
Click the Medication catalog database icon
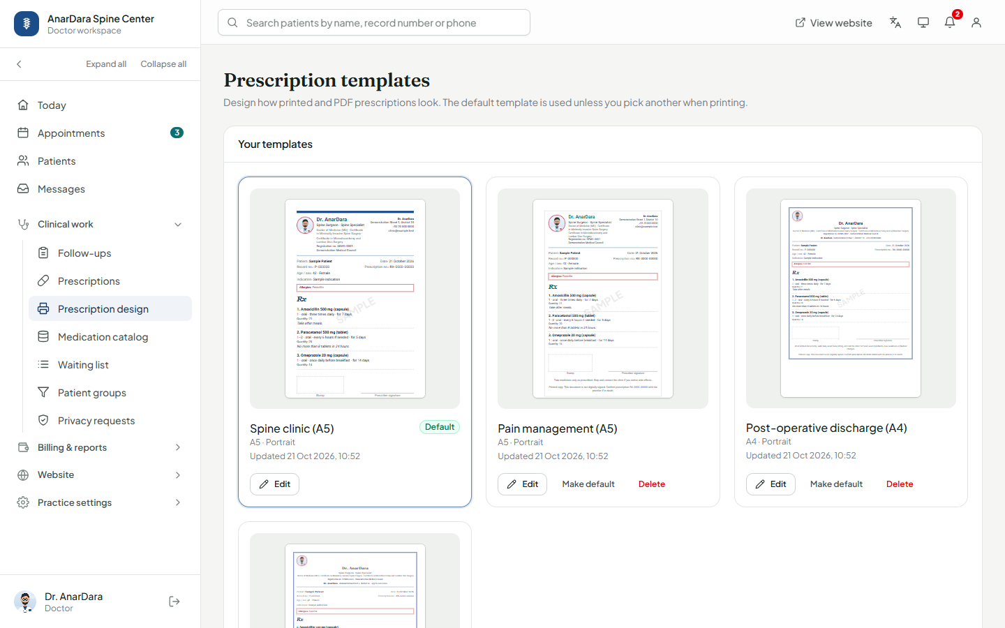point(43,337)
